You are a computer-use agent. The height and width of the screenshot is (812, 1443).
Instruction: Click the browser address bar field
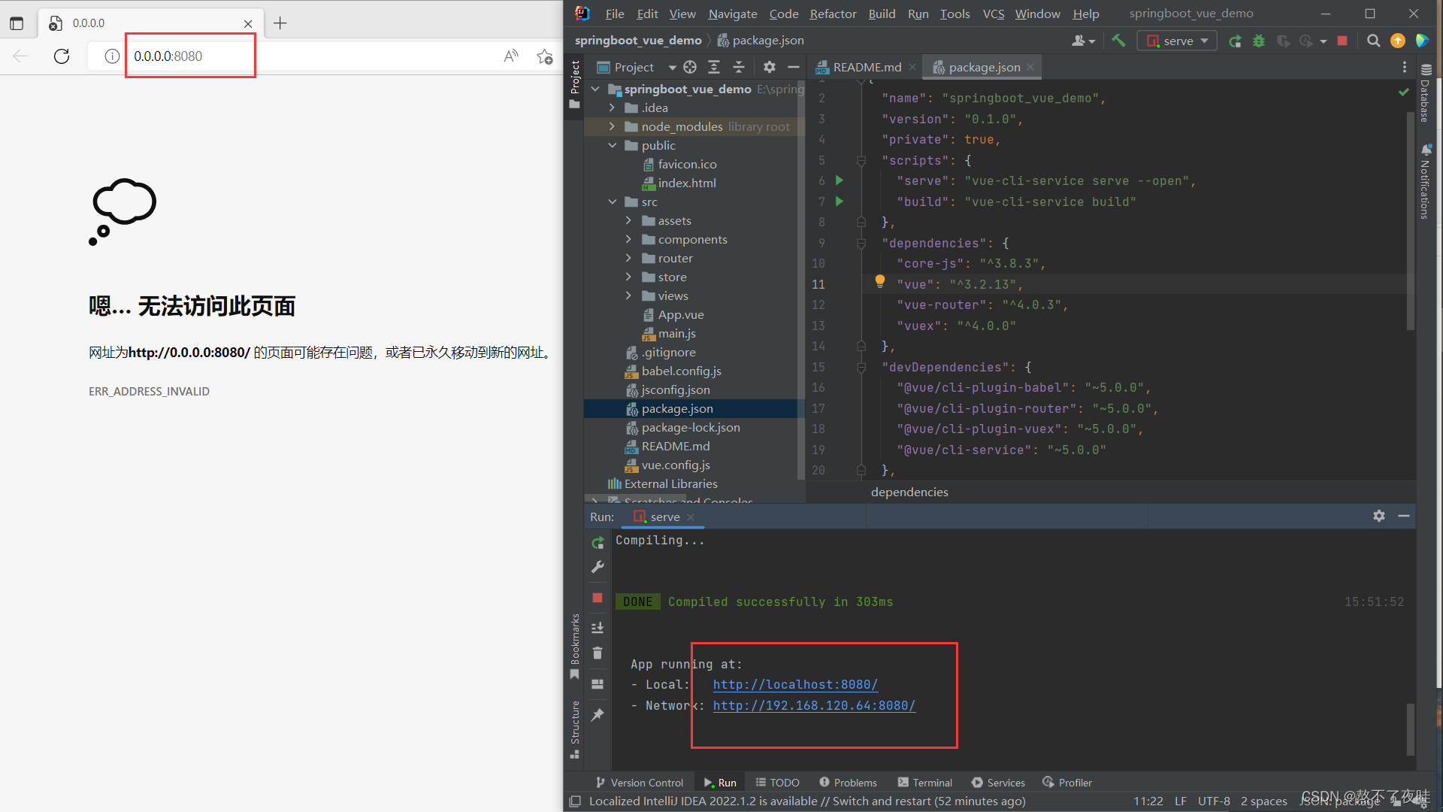tap(301, 56)
